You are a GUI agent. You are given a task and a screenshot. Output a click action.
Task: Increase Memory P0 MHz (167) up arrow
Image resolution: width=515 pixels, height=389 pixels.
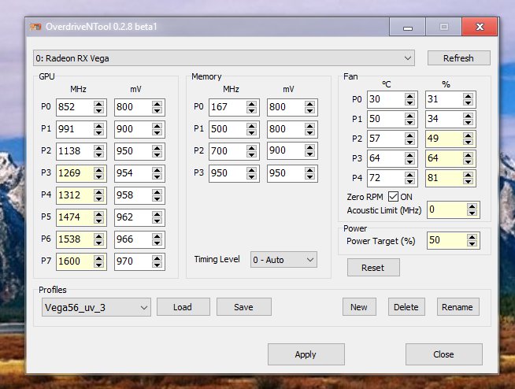coord(251,104)
